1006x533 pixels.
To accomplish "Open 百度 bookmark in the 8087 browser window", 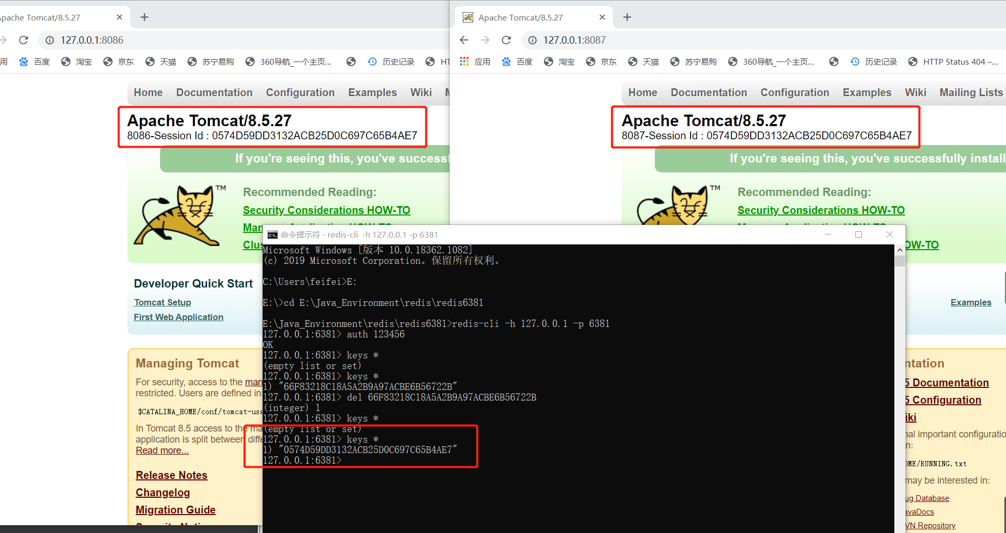I will click(517, 61).
